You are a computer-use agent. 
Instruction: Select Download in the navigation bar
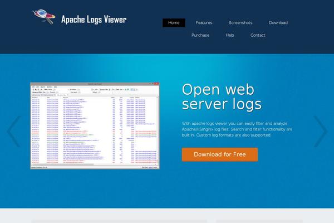pos(278,23)
